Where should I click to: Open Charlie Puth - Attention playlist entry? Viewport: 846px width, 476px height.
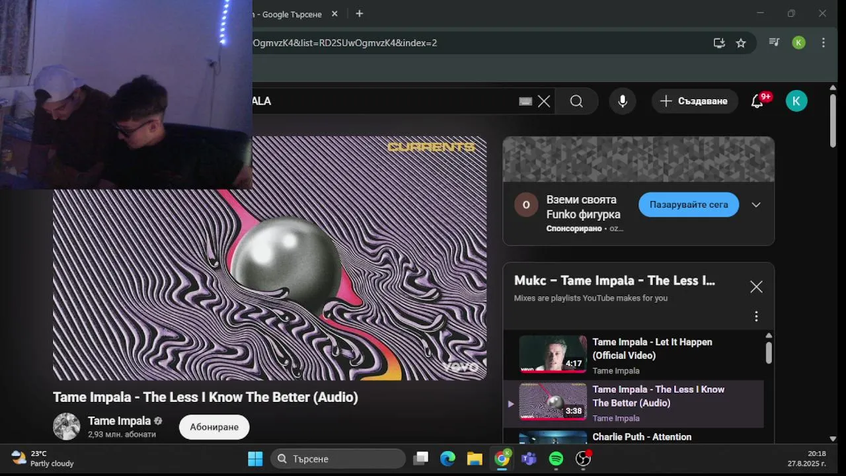pos(633,437)
